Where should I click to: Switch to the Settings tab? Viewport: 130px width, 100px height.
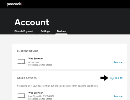pos(45,31)
